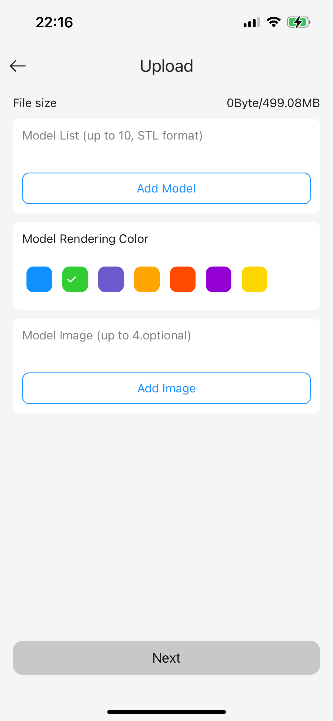Tap the Model Image optional label
This screenshot has width=333, height=721.
107,335
